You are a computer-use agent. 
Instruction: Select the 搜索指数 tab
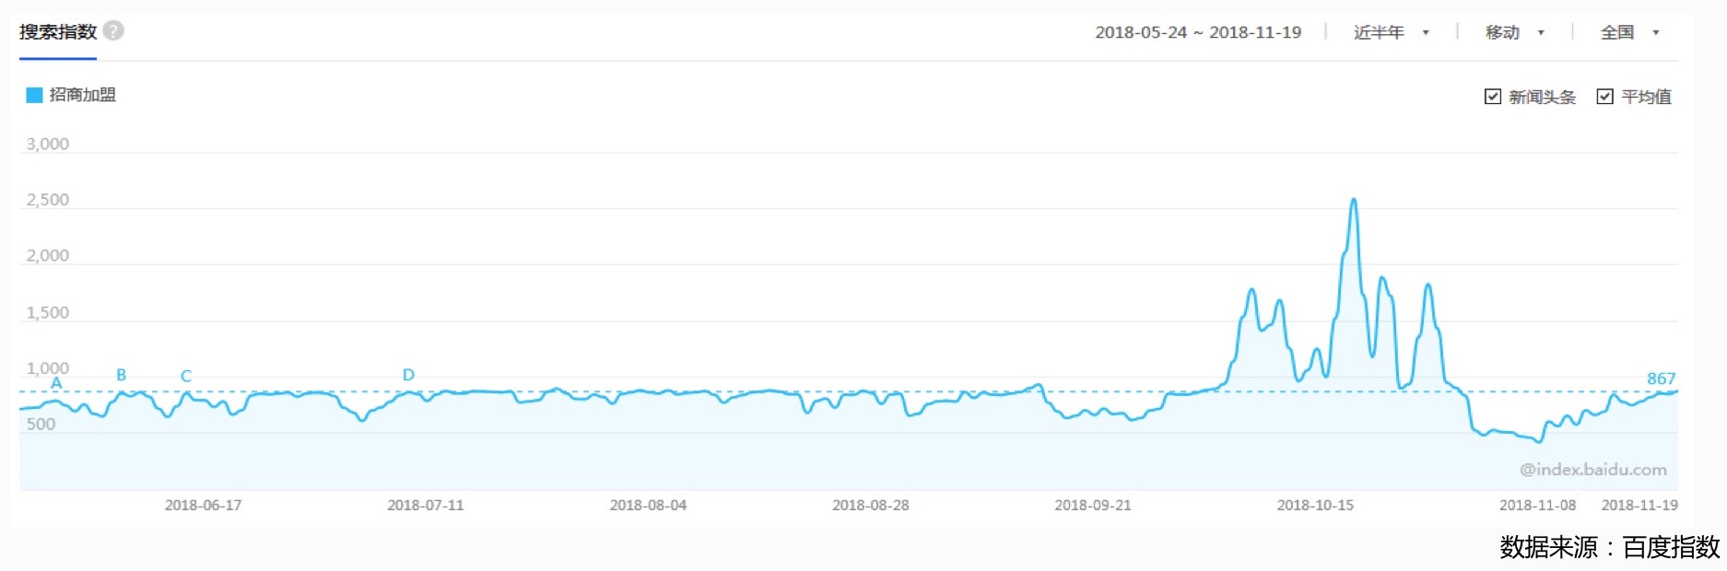pos(58,32)
